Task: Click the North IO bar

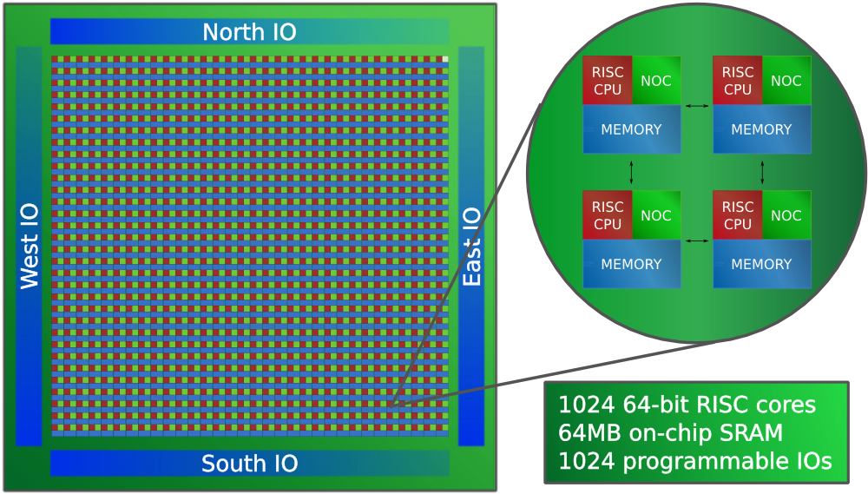Action: coord(249,32)
